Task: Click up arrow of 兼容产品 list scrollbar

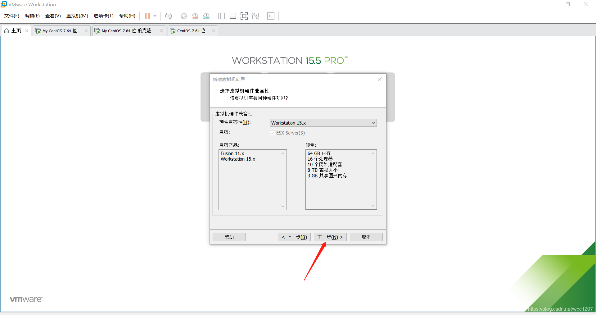Action: tap(283, 153)
